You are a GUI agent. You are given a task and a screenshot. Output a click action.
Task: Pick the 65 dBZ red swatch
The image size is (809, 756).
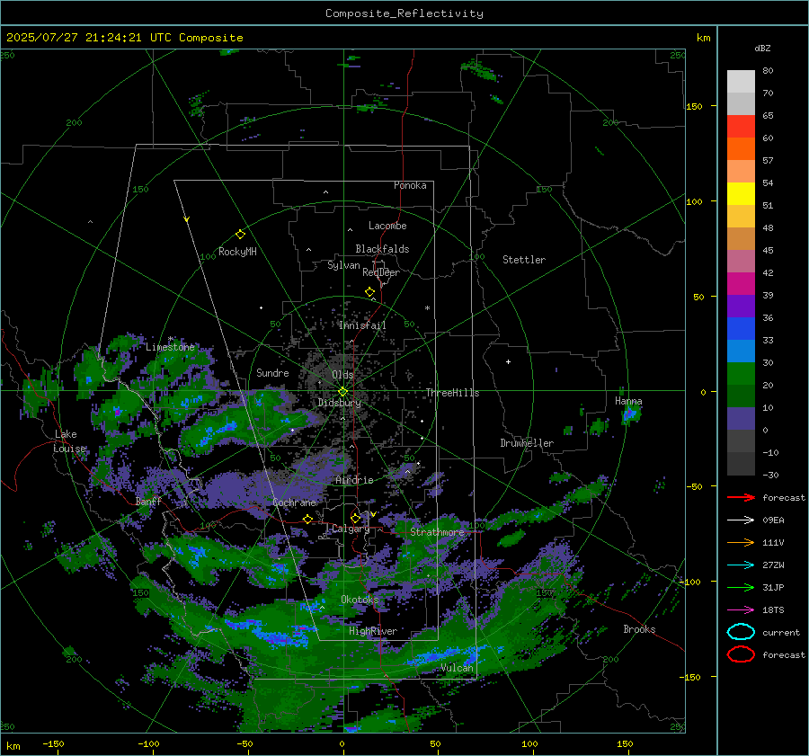[741, 127]
